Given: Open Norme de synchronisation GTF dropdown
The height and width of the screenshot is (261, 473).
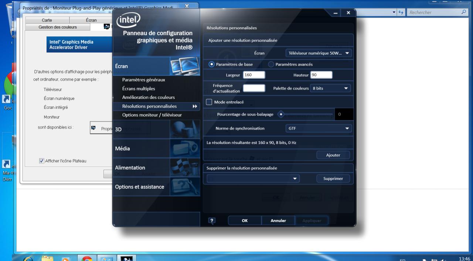Looking at the screenshot, I should point(319,128).
